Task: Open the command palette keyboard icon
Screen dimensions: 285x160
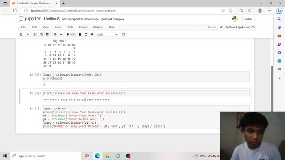Action: 123,34
